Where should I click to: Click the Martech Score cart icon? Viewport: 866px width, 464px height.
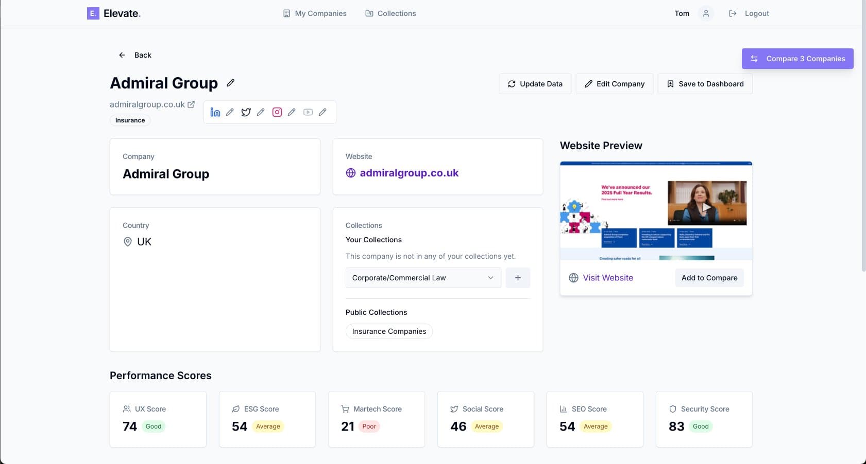pos(345,409)
